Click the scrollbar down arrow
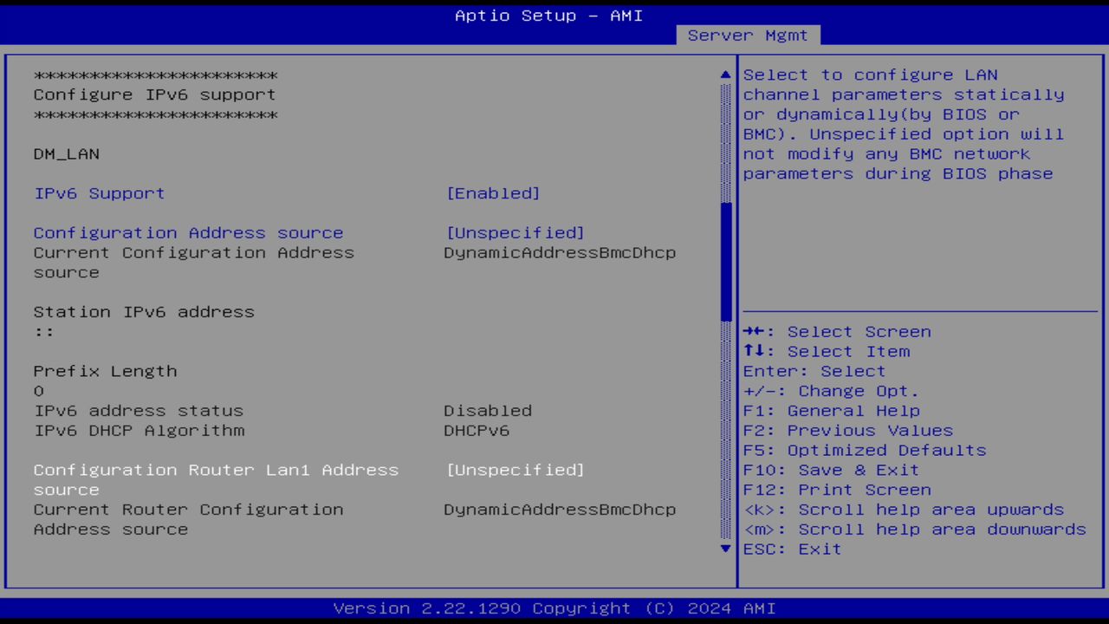1109x624 pixels. pyautogui.click(x=726, y=548)
